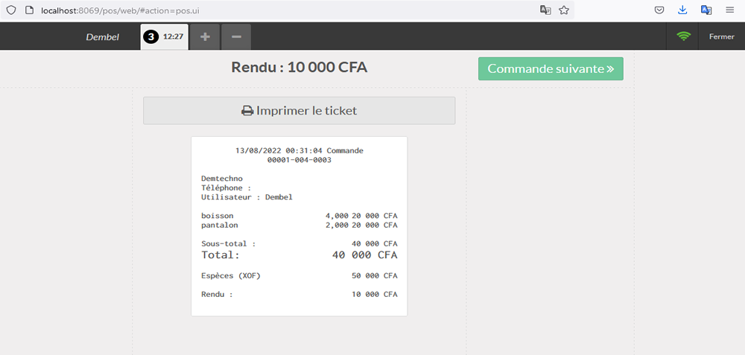Add a new order with plus button
Viewport: 745px width, 355px height.
pos(205,36)
